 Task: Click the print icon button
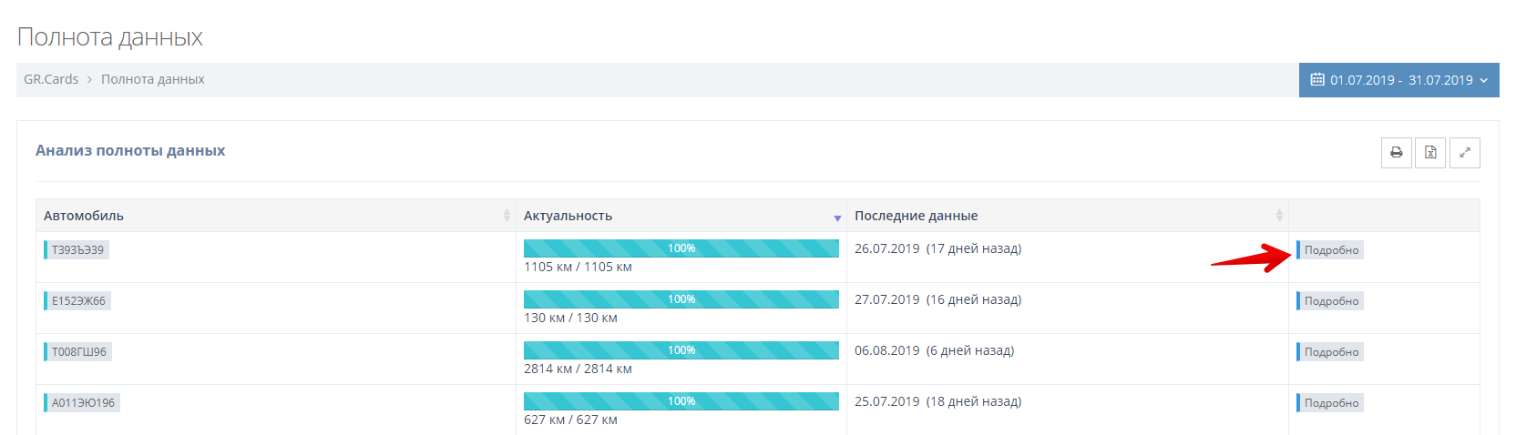point(1396,153)
